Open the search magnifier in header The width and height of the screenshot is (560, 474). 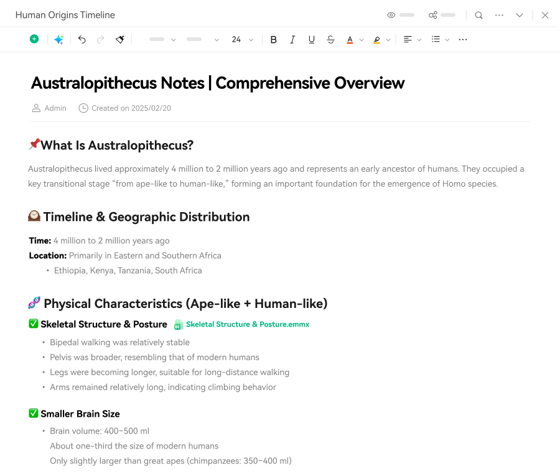pyautogui.click(x=479, y=15)
